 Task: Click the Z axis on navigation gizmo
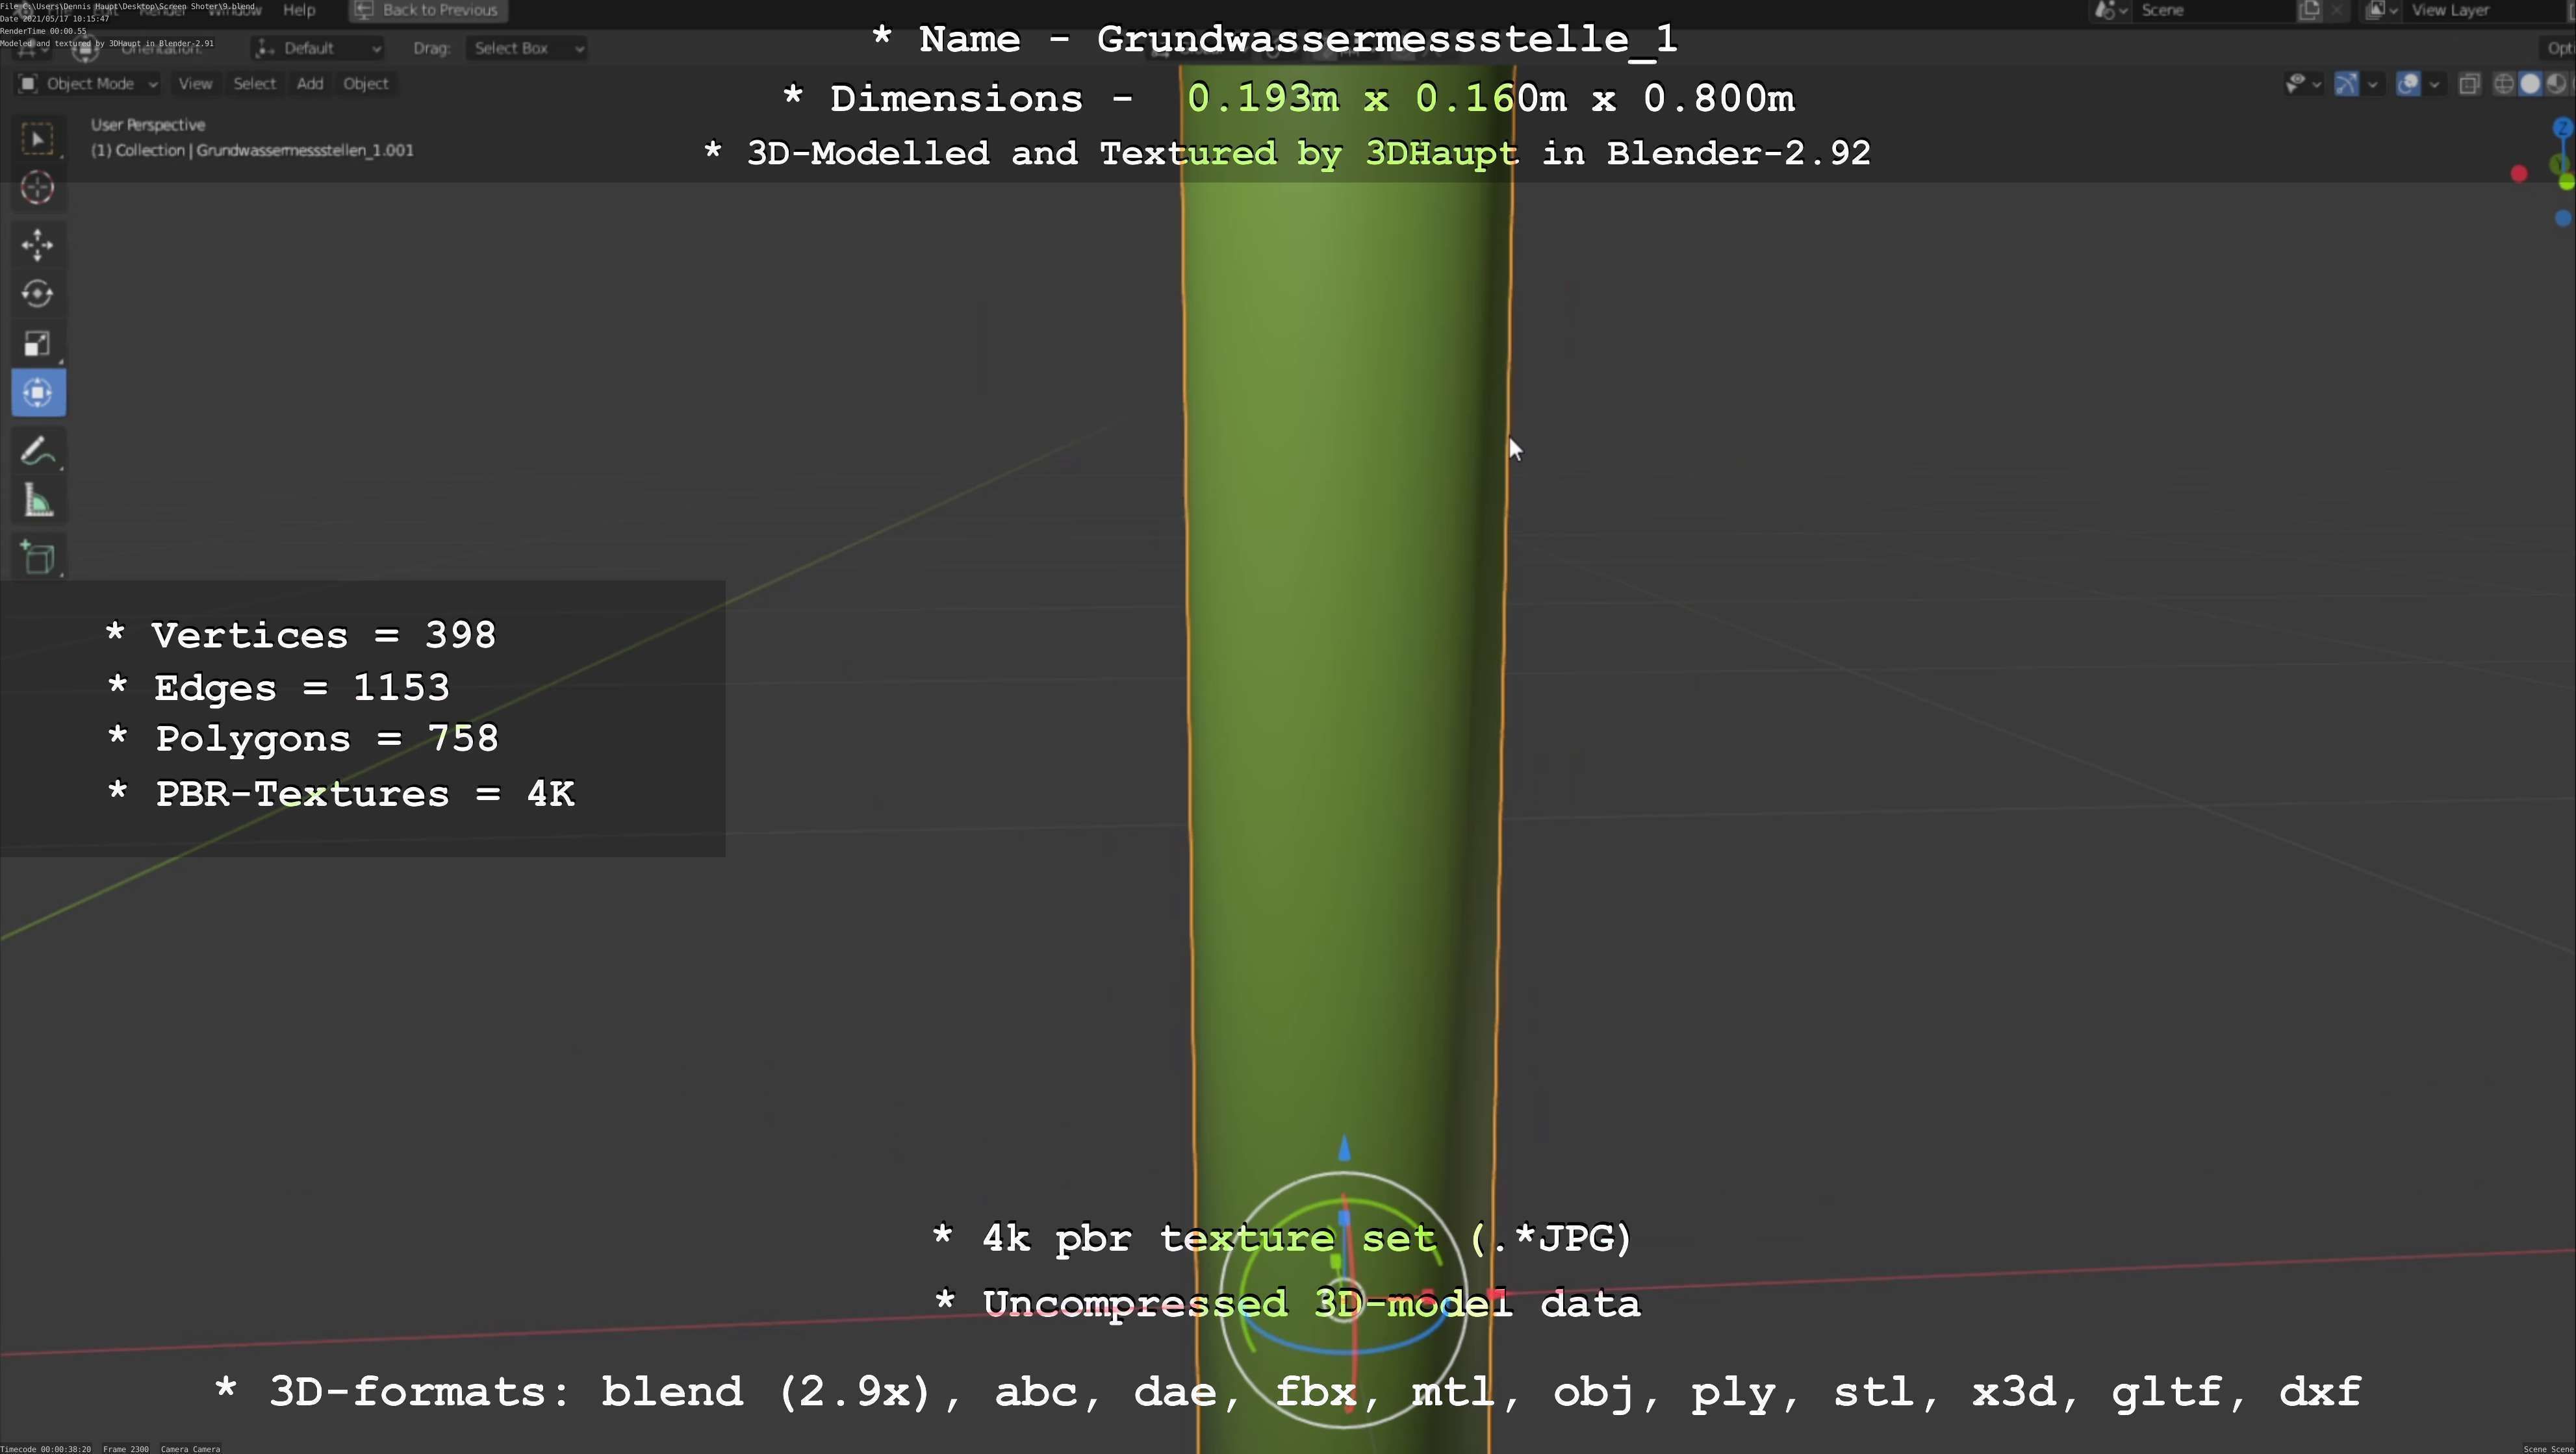(2562, 128)
